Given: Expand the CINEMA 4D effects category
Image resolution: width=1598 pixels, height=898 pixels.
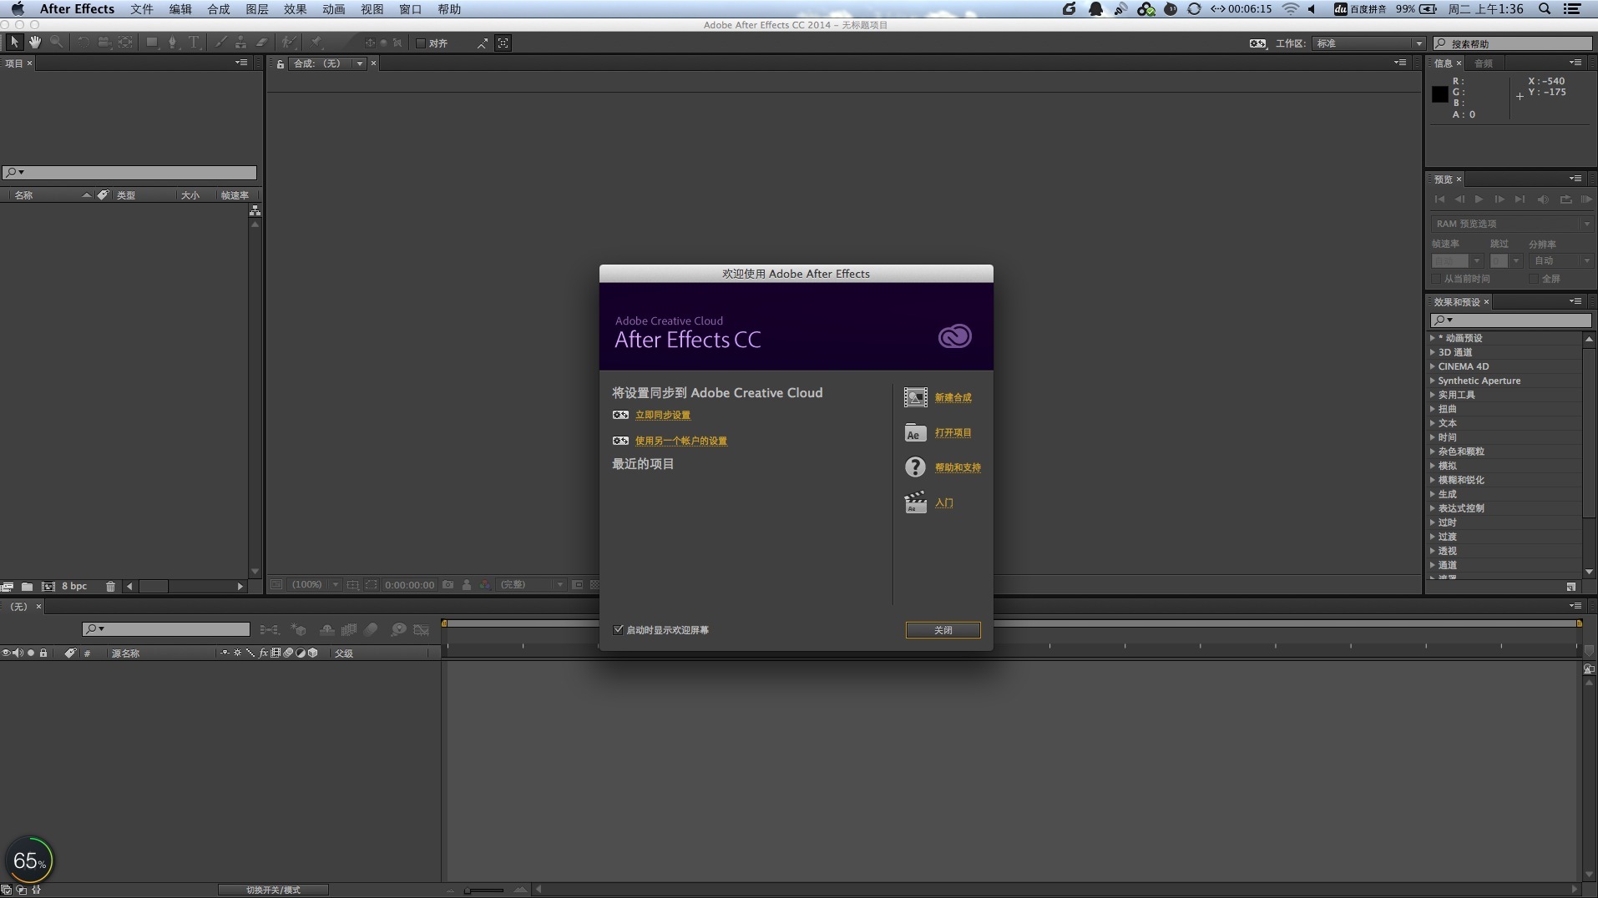Looking at the screenshot, I should (x=1433, y=366).
